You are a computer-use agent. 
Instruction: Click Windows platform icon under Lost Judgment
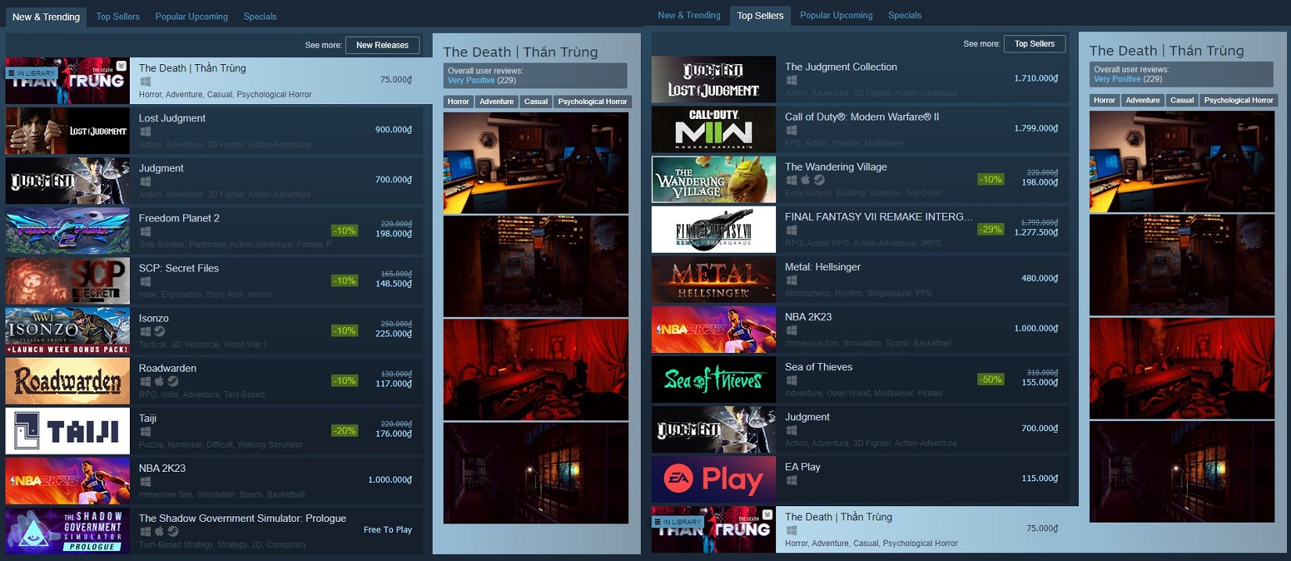click(x=146, y=131)
